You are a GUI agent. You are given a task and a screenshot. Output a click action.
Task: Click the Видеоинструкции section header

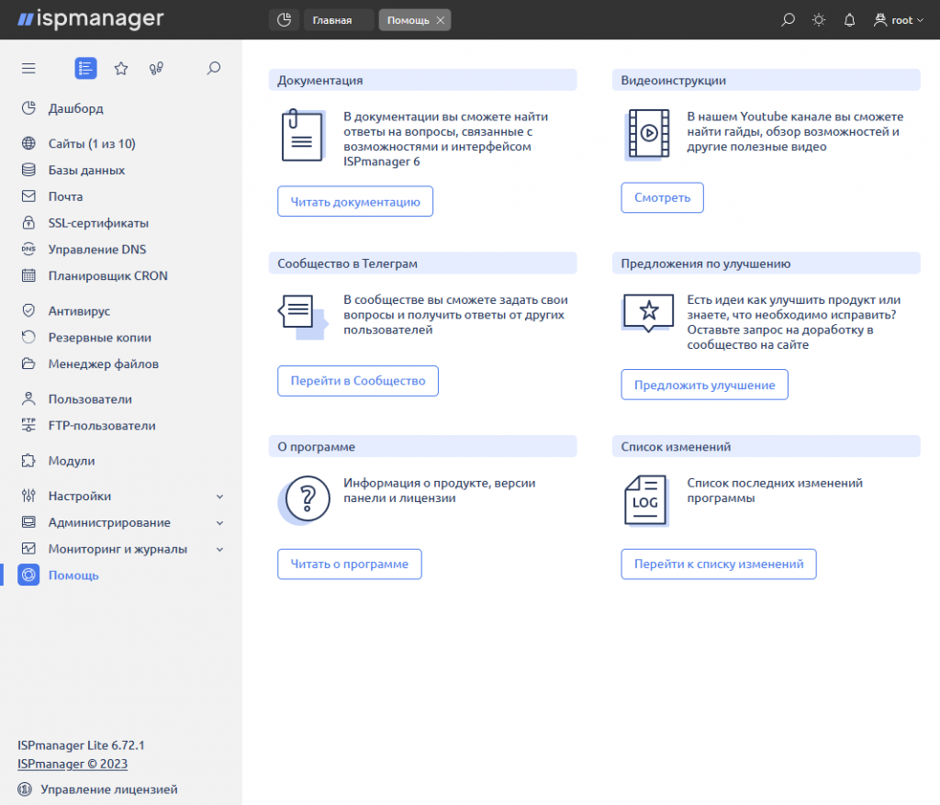click(767, 81)
